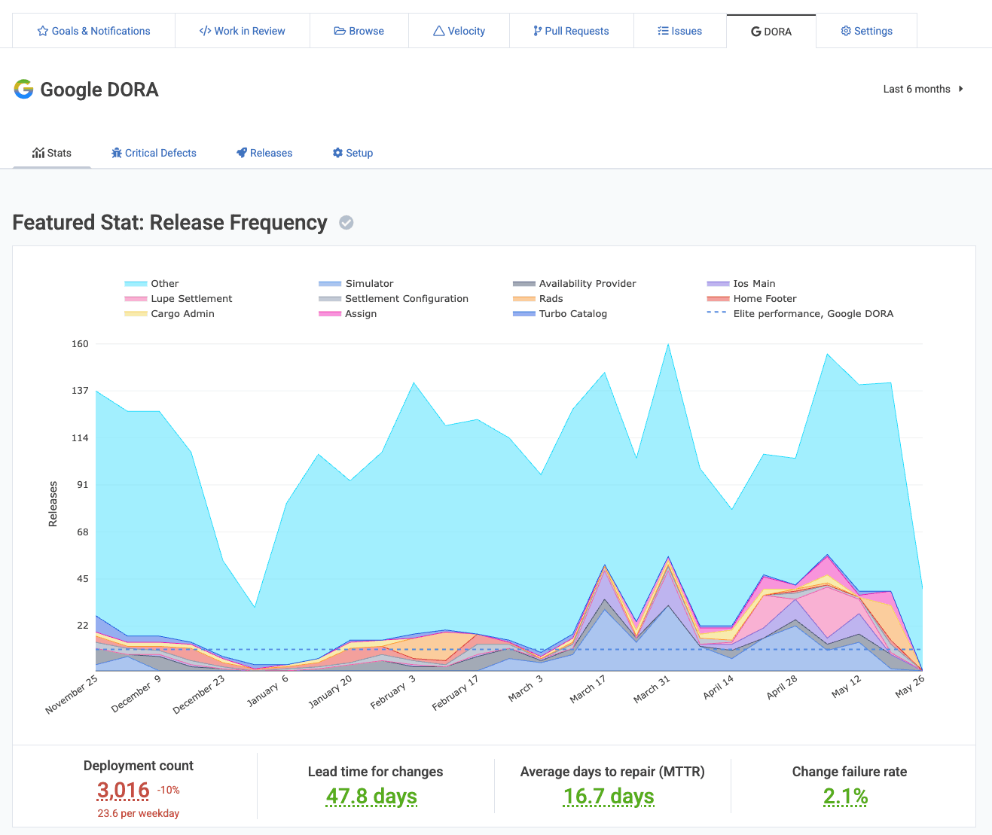The image size is (992, 835).
Task: Open the 47.8 days lead time stat
Action: (371, 797)
